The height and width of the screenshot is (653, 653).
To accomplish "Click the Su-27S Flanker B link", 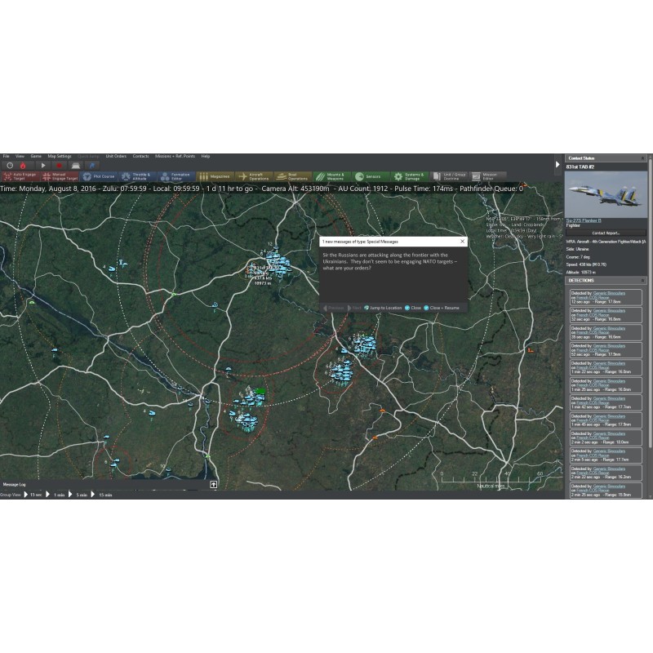I will [x=584, y=220].
